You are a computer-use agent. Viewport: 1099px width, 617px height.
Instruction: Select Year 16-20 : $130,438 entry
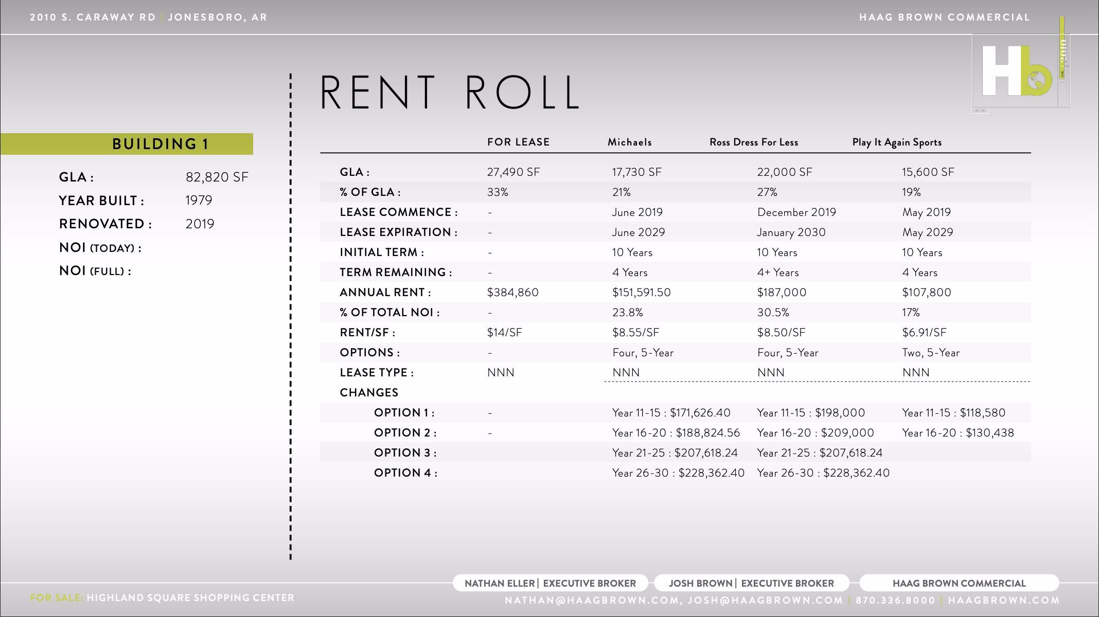(958, 433)
